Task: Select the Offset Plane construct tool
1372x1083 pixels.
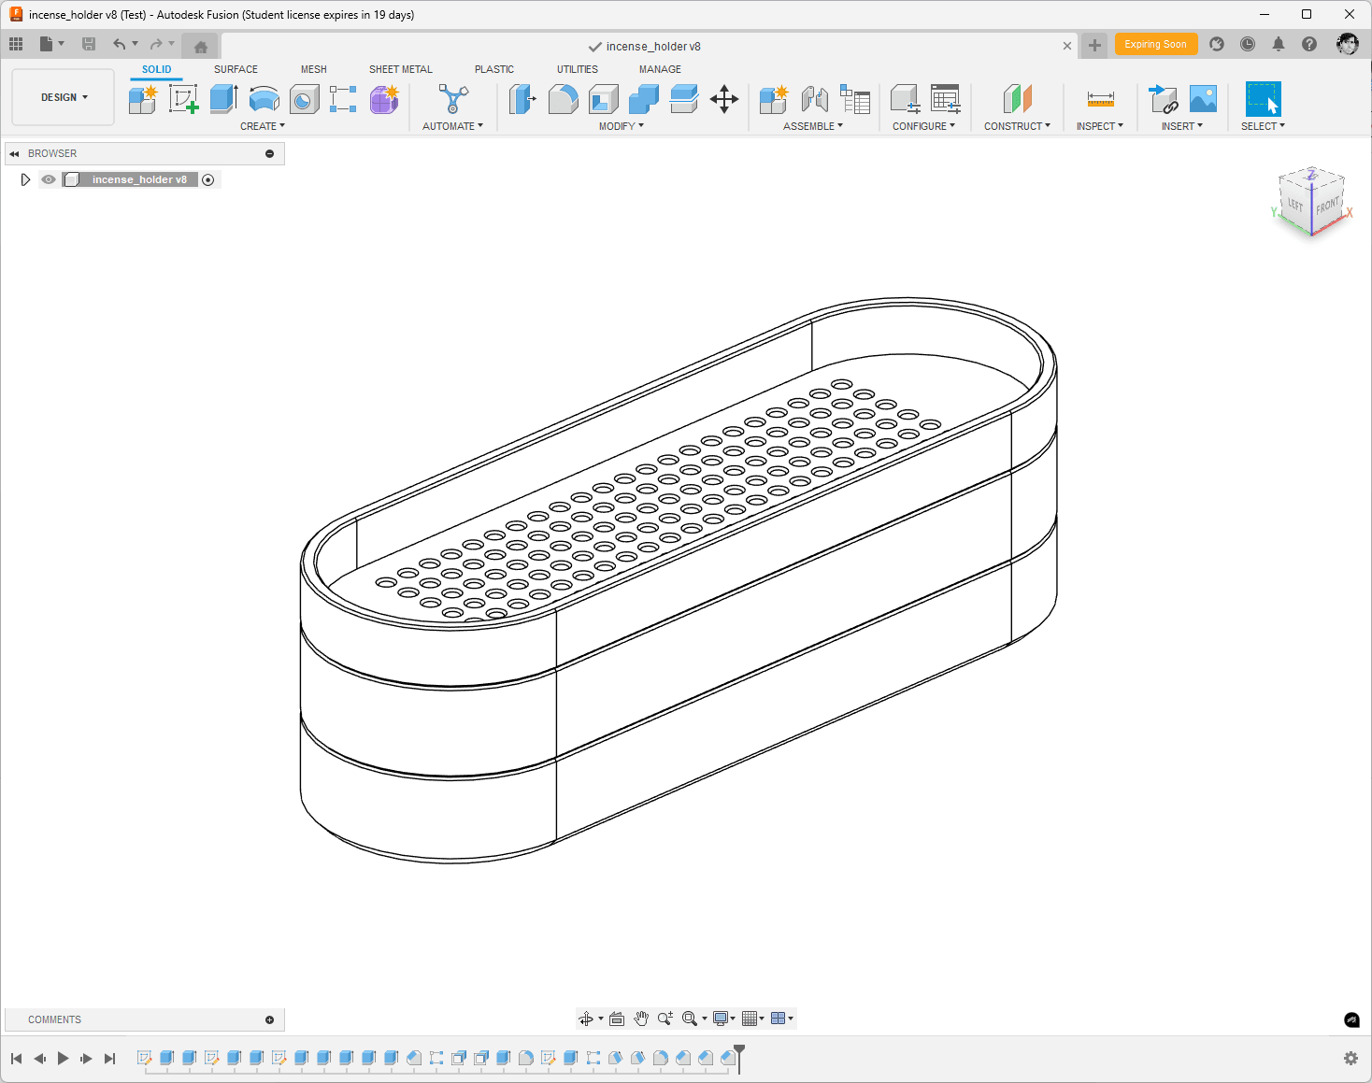Action: [x=1017, y=99]
